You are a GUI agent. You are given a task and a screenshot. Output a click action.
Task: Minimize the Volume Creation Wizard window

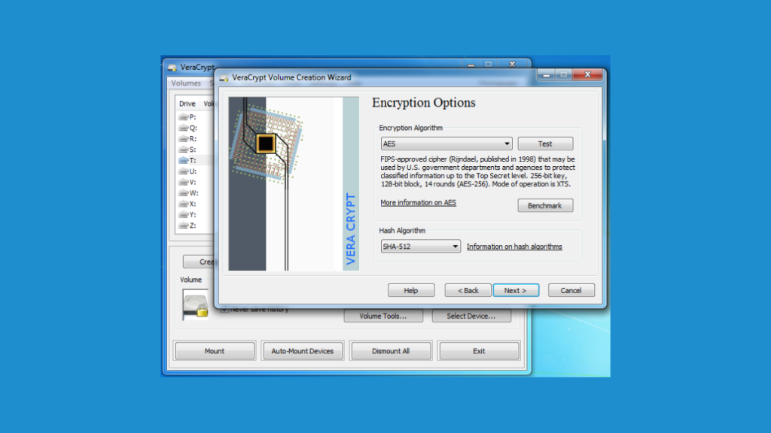547,74
